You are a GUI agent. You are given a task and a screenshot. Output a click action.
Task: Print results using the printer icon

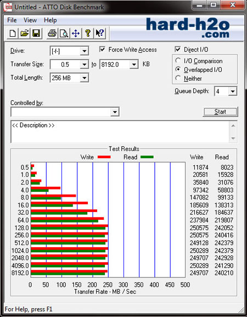52,34
